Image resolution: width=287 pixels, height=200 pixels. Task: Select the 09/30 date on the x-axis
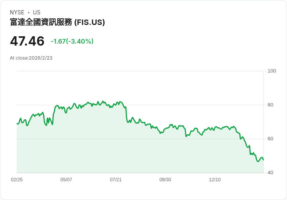[x=165, y=180]
